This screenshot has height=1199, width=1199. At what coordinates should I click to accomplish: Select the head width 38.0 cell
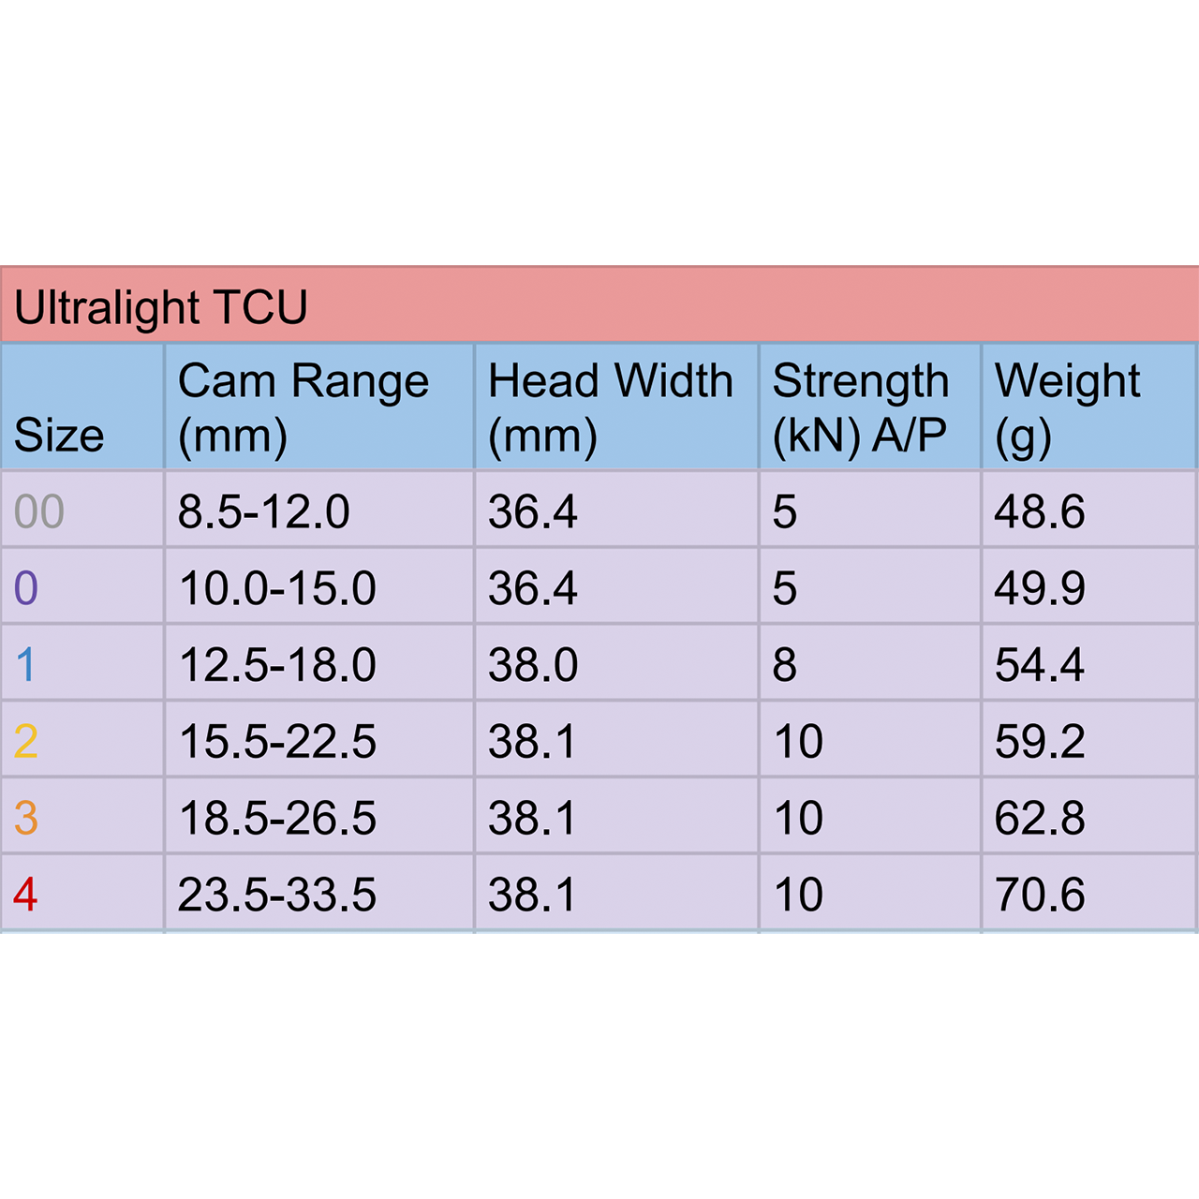[x=533, y=665]
